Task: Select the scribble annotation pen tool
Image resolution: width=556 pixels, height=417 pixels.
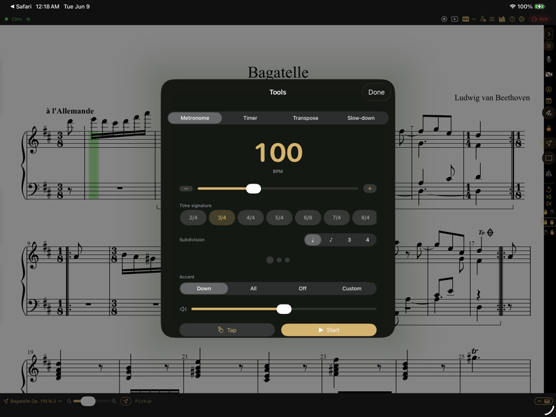Action: (549, 113)
